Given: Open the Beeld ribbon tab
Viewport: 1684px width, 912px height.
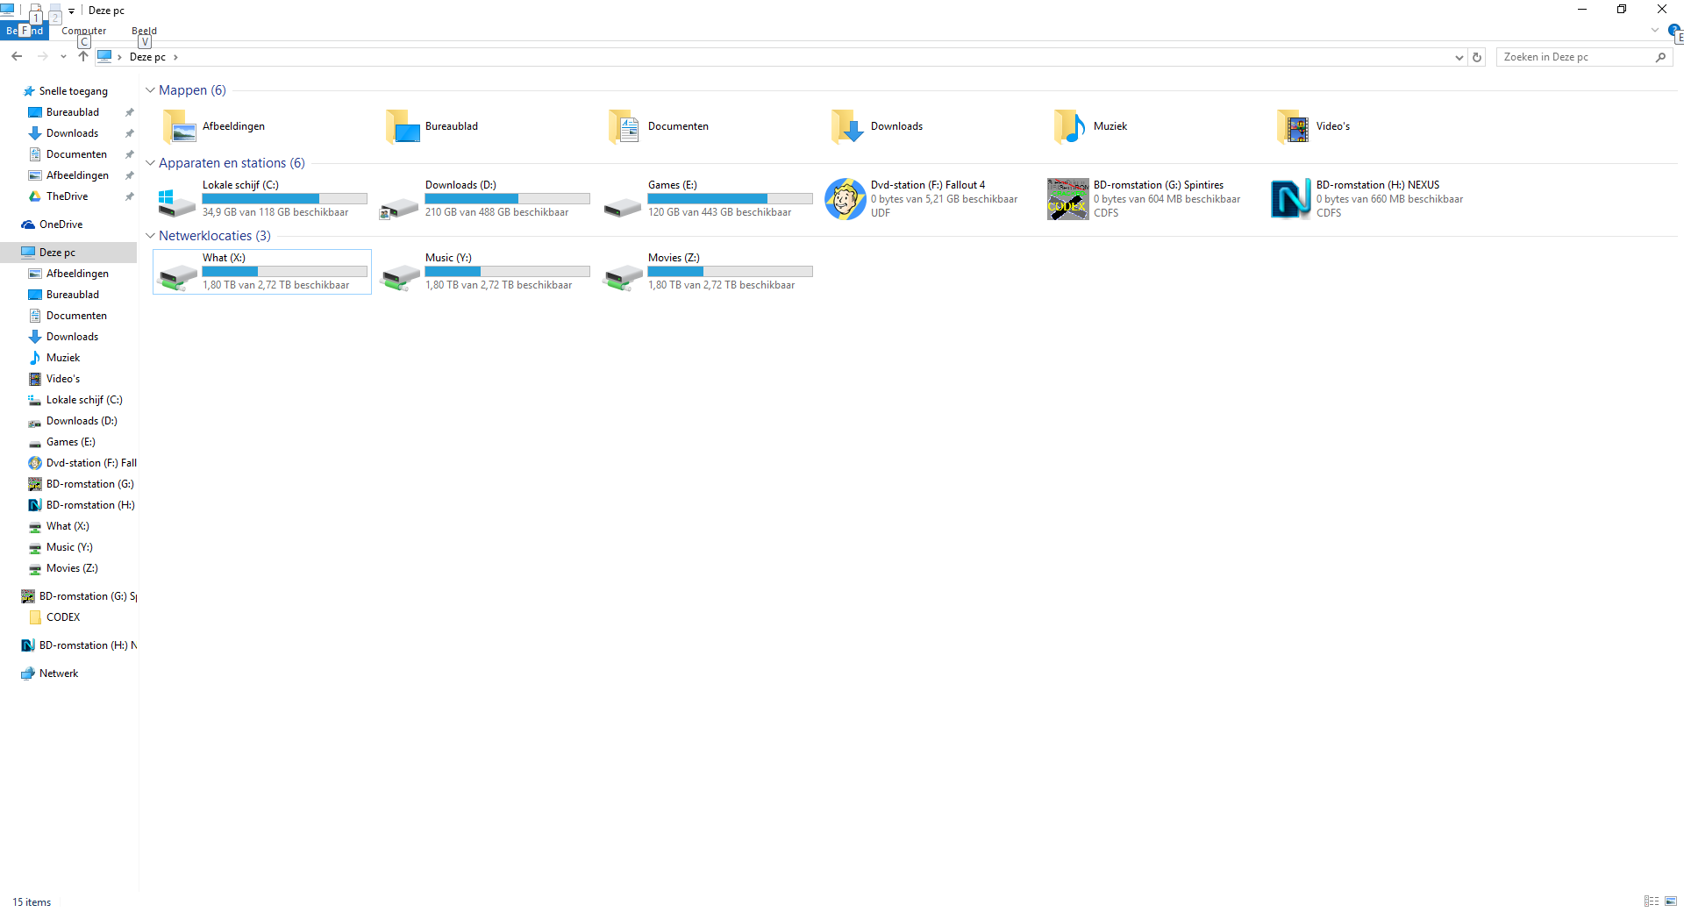Looking at the screenshot, I should pyautogui.click(x=144, y=31).
